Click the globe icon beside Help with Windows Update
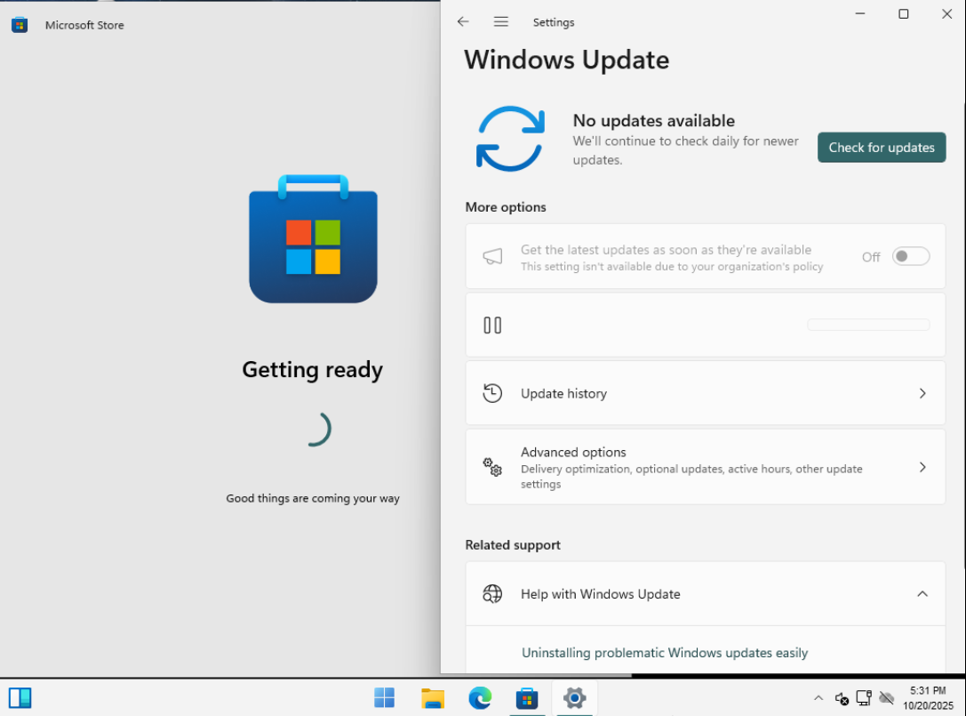Screen dimensions: 966x716 (492, 594)
